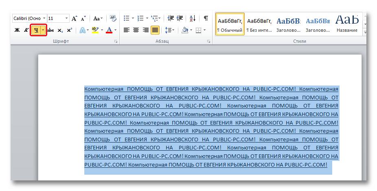
Task: Open bullet library dropdown arrow
Action: pyautogui.click(x=133, y=18)
